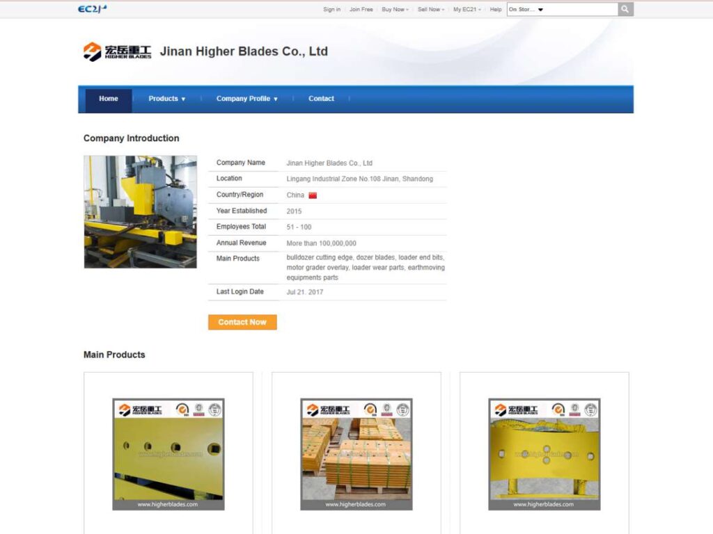
Task: Click the location value Lingang Industrial Zone
Action: [x=360, y=179]
